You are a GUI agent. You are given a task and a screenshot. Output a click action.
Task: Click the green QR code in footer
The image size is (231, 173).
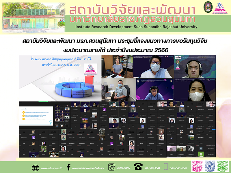click(223, 166)
